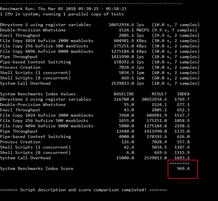Click the Script description completed message line
This screenshot has width=218, height=201.
pyautogui.click(x=83, y=190)
